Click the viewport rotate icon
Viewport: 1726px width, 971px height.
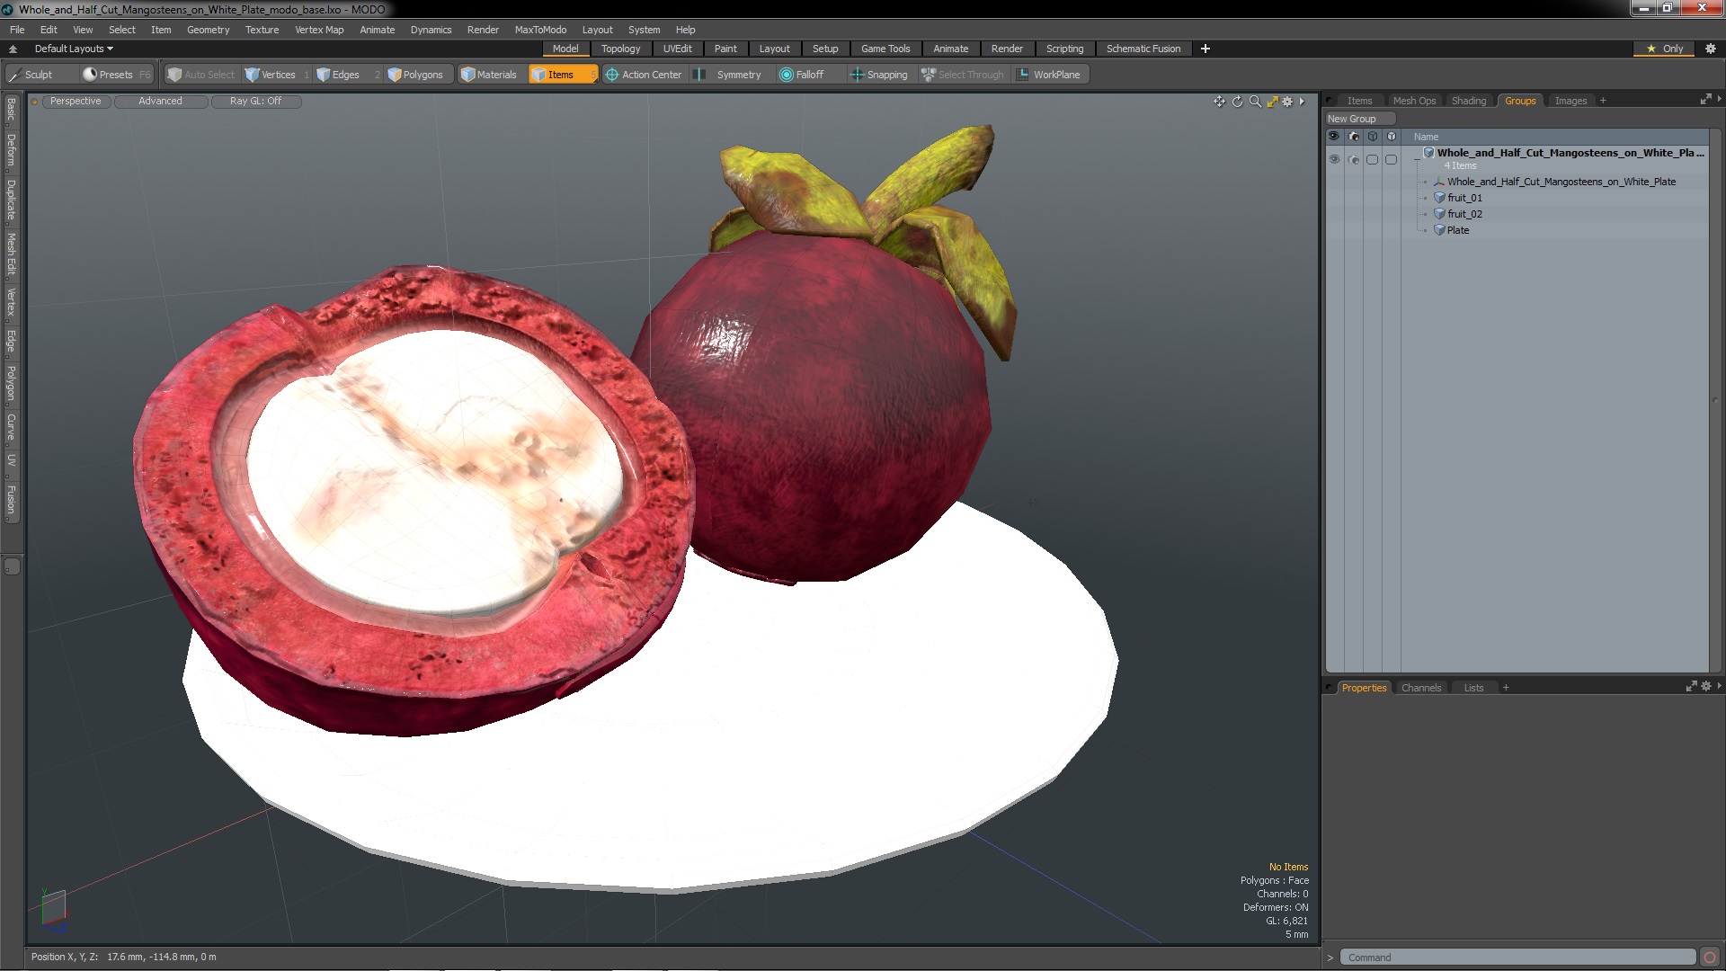click(x=1237, y=102)
